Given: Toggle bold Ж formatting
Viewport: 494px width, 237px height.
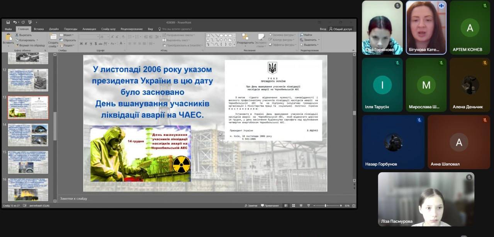Looking at the screenshot, I should coord(81,44).
